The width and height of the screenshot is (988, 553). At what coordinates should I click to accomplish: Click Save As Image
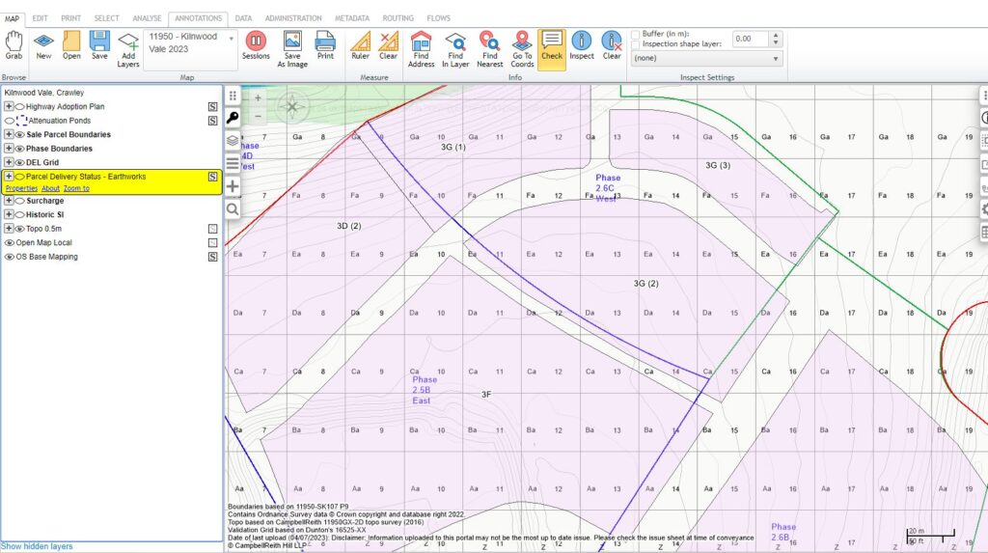tap(292, 49)
